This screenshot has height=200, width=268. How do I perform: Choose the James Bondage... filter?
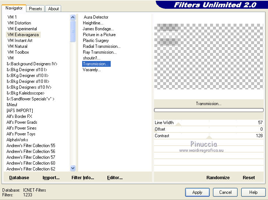tap(98, 28)
